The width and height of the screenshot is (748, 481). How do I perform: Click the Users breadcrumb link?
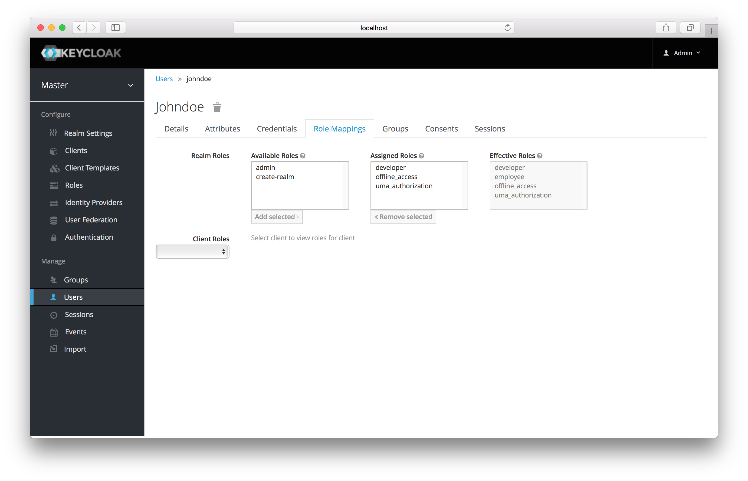click(x=165, y=79)
